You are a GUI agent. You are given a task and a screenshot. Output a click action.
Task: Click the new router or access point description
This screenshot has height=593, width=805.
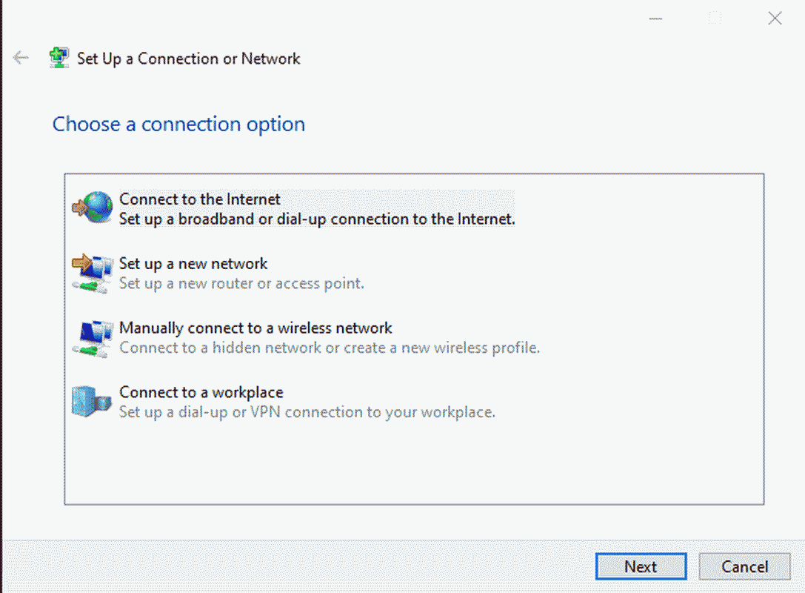242,283
